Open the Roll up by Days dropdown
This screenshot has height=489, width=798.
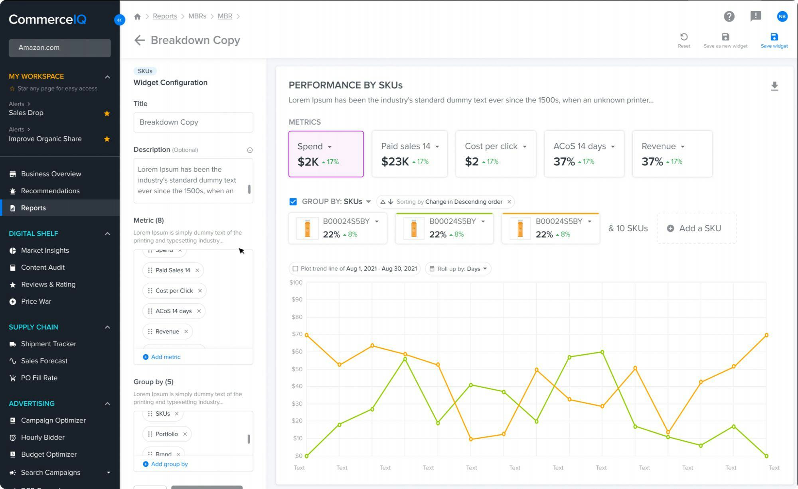pos(458,269)
